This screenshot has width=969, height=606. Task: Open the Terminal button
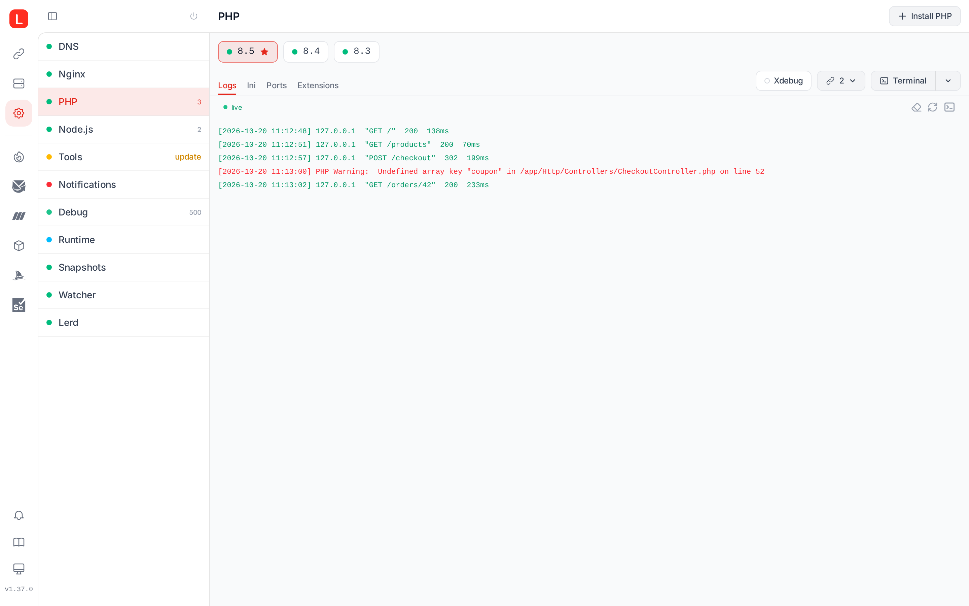903,81
